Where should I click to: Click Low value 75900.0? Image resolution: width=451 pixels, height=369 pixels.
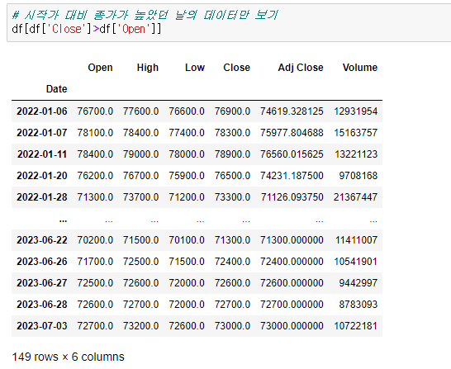tap(187, 176)
